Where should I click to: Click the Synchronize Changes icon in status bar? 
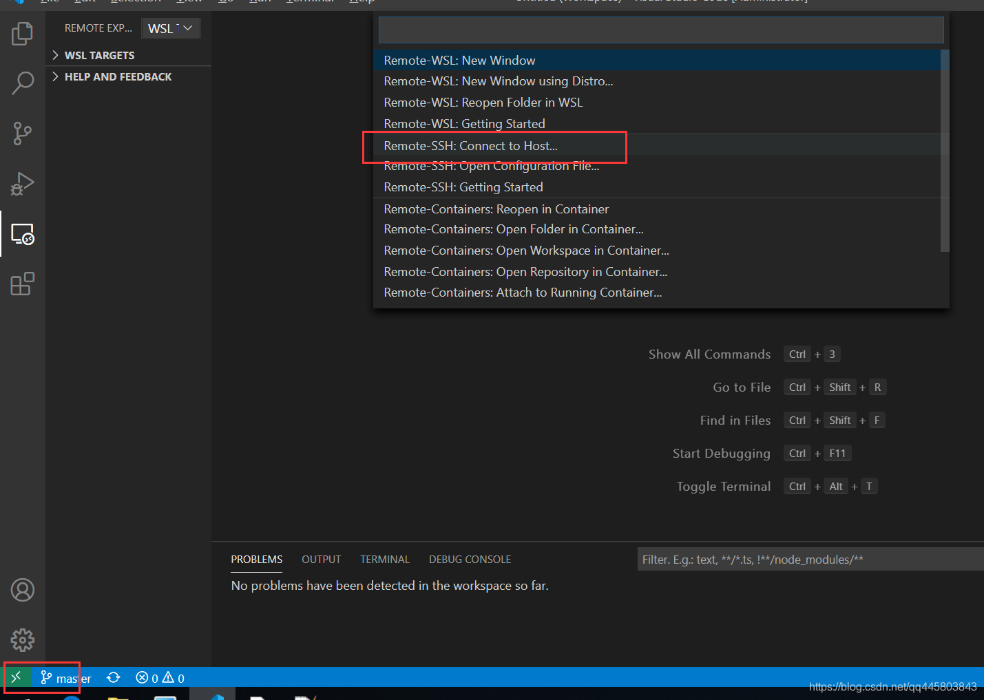[x=114, y=678]
